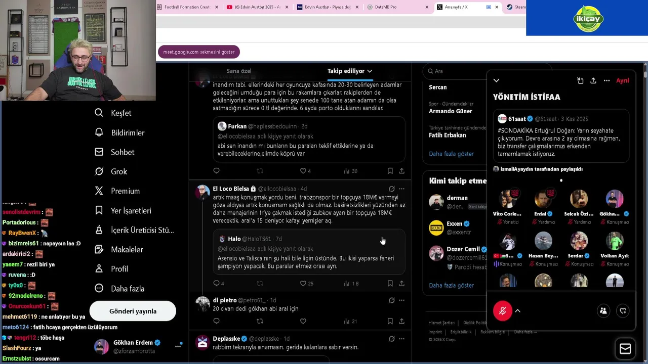The image size is (648, 364).
Task: Repost the El Loco Bielsa maaş post
Action: pyautogui.click(x=260, y=283)
